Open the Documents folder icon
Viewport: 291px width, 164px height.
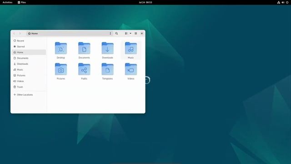pyautogui.click(x=84, y=48)
